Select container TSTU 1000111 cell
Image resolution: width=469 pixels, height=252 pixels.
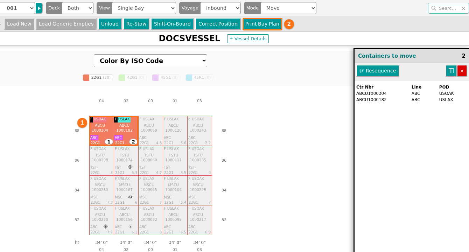tap(175, 161)
